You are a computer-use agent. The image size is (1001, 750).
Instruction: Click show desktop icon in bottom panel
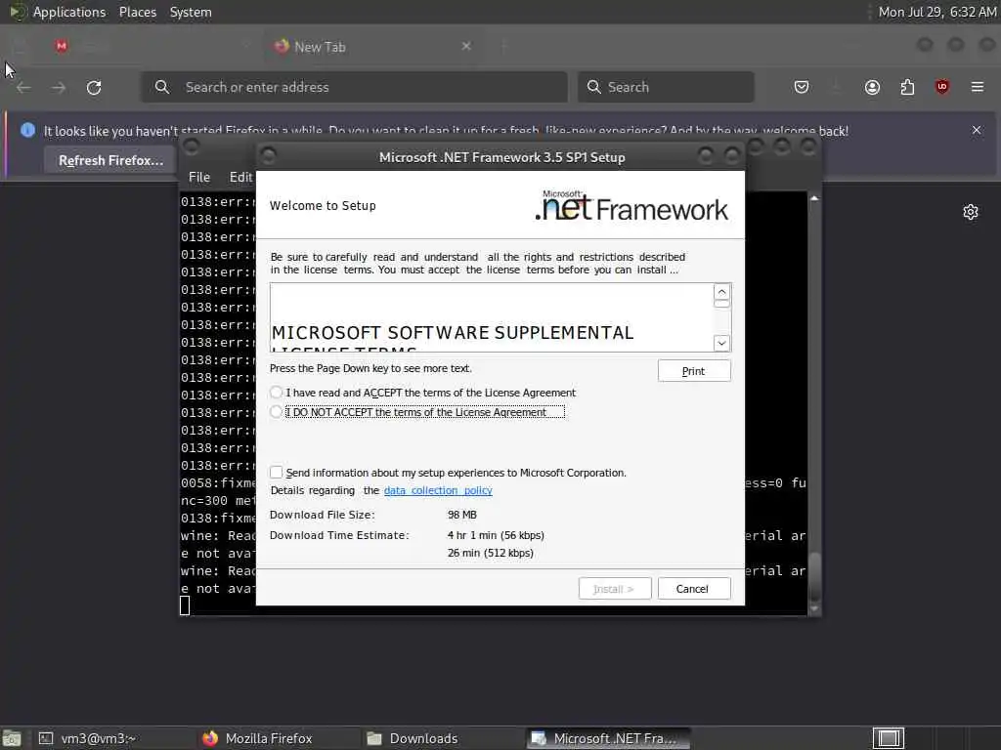(12, 738)
